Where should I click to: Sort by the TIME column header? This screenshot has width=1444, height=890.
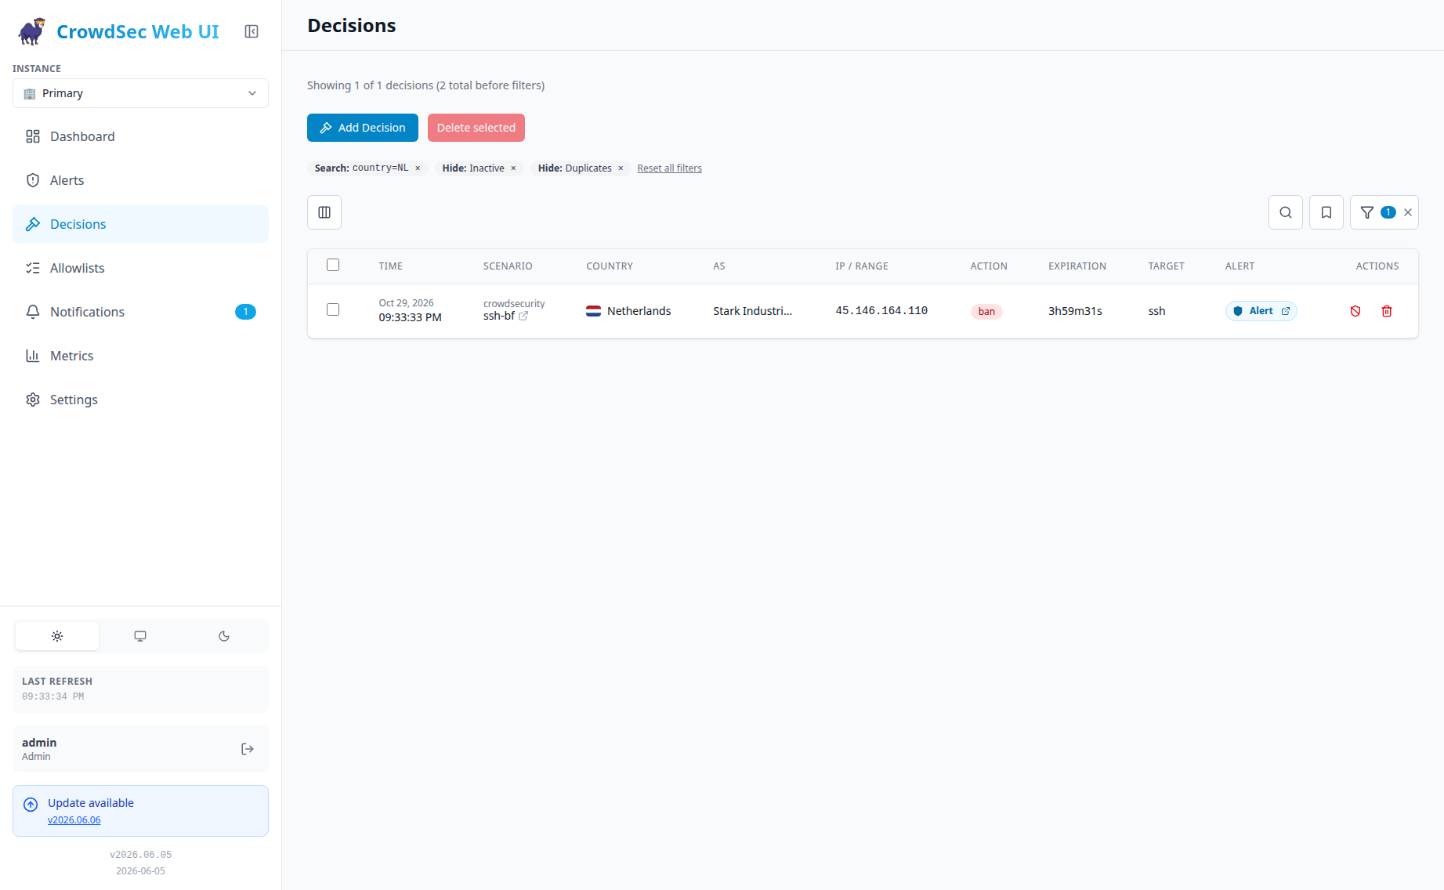click(390, 266)
